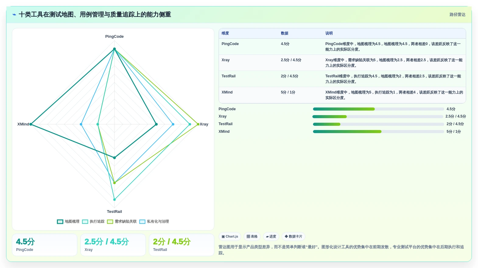Select the PingCode table row name

tap(230, 44)
